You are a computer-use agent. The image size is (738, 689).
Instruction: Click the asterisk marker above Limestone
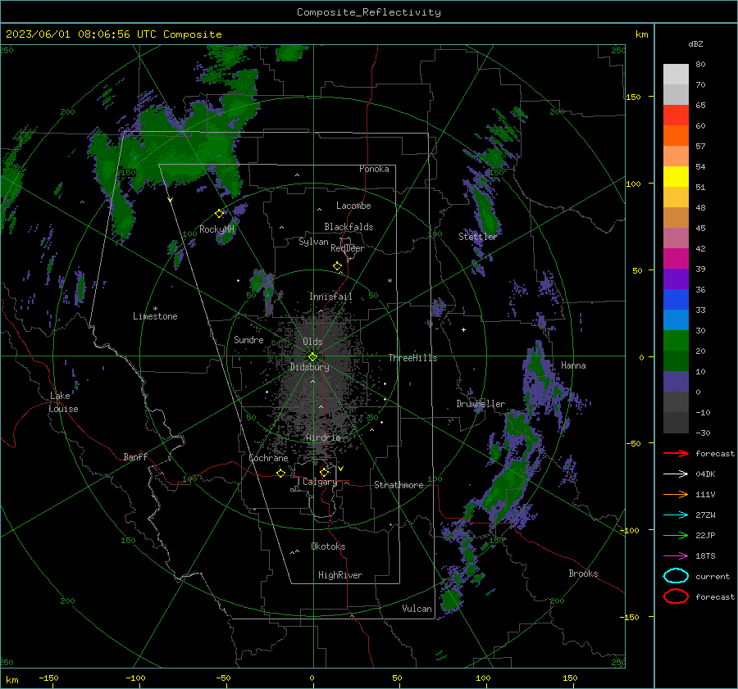[x=155, y=309]
